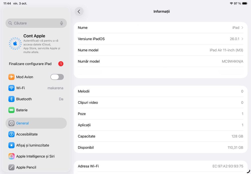Open Baterie settings in sidebar

pos(36,110)
